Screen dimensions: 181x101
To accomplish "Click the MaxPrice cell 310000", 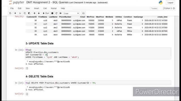I will coord(101,31).
